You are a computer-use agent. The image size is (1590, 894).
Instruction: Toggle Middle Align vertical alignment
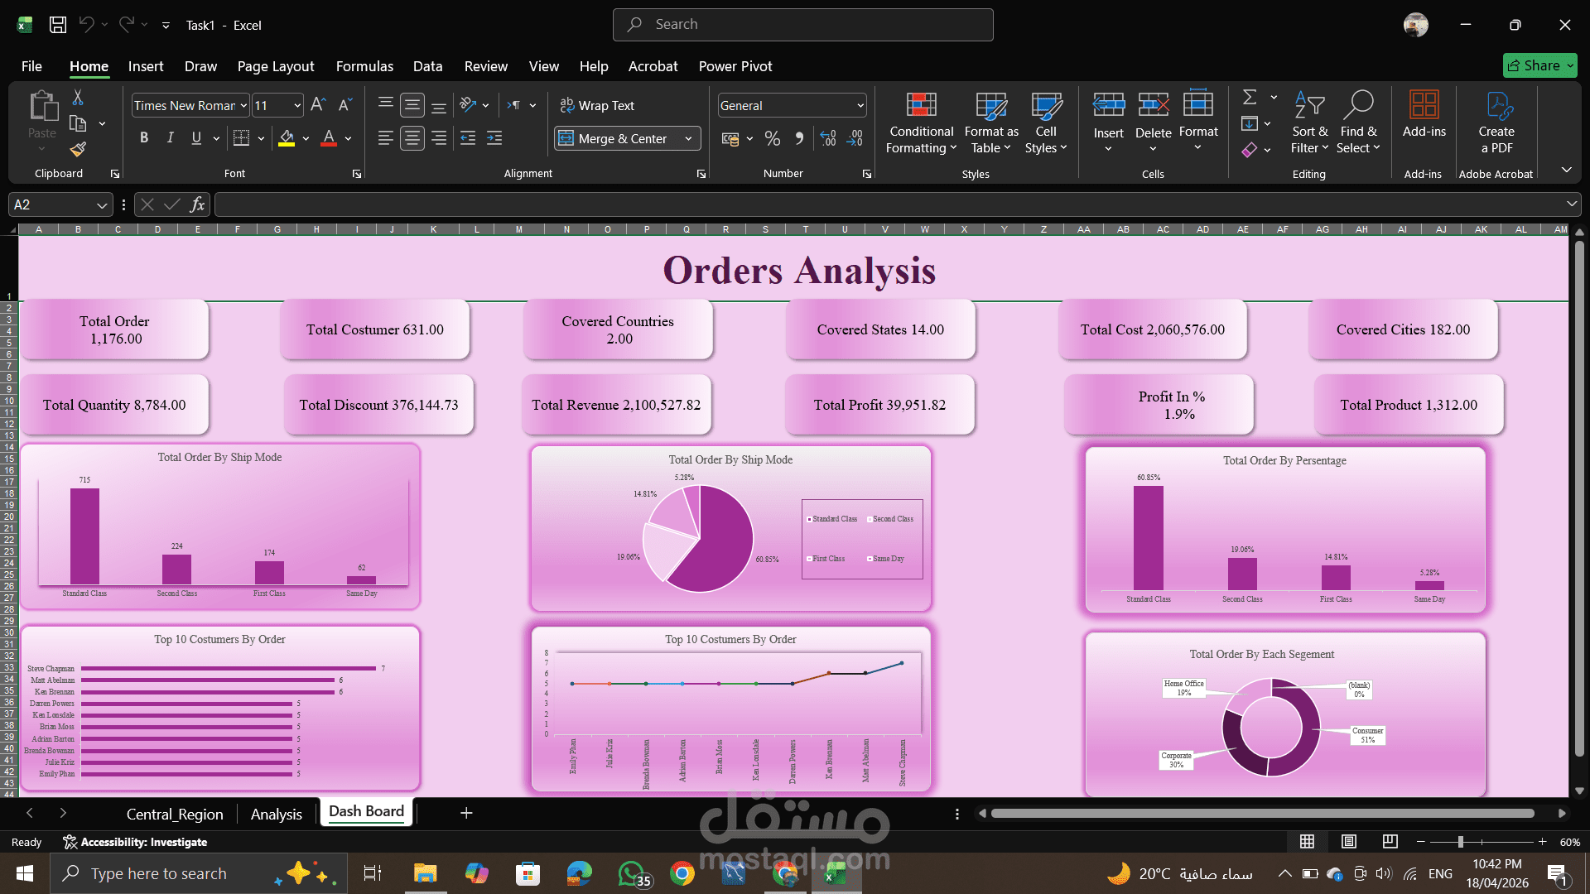(x=412, y=105)
